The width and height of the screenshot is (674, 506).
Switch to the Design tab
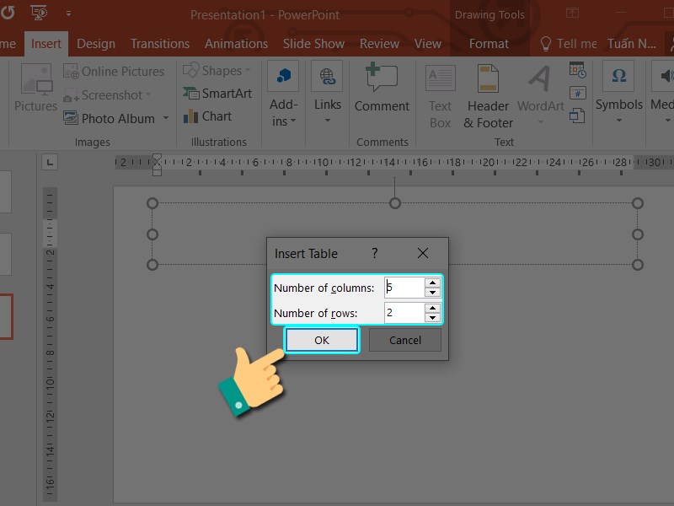coord(96,44)
